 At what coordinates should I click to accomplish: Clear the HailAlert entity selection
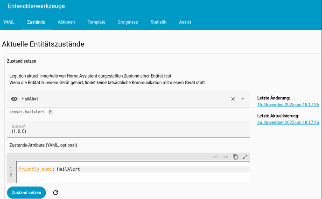pyautogui.click(x=233, y=99)
